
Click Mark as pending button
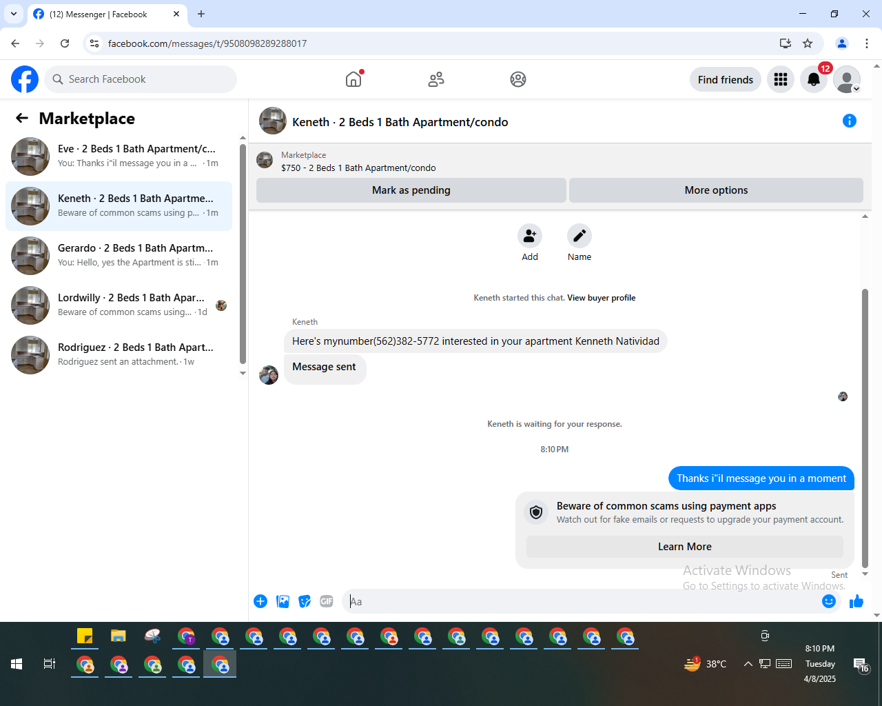pos(411,190)
